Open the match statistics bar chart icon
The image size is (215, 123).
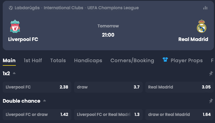pos(205,8)
